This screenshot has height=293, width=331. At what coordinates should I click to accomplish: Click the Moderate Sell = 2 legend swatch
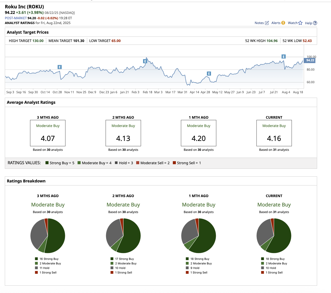(138, 163)
